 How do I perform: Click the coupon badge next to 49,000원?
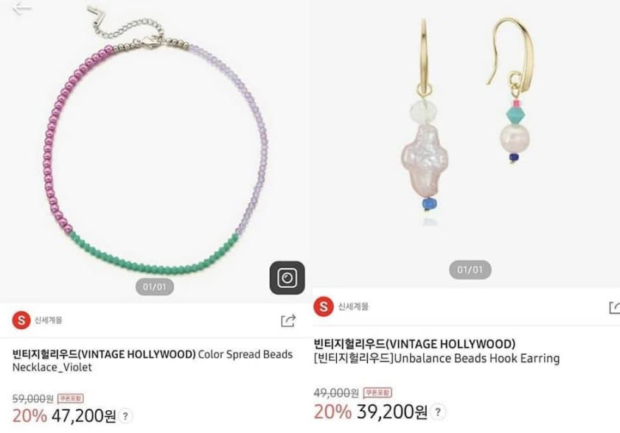(377, 392)
